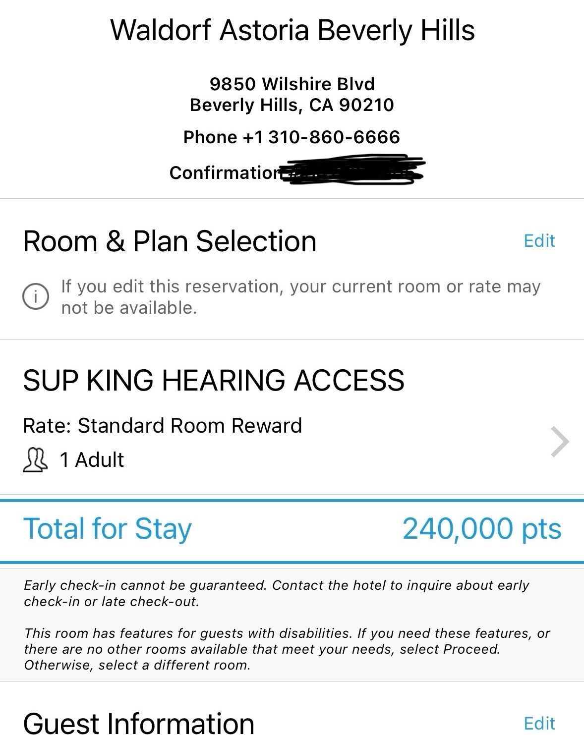
Task: Tap the 240,000 pts total
Action: [x=482, y=529]
